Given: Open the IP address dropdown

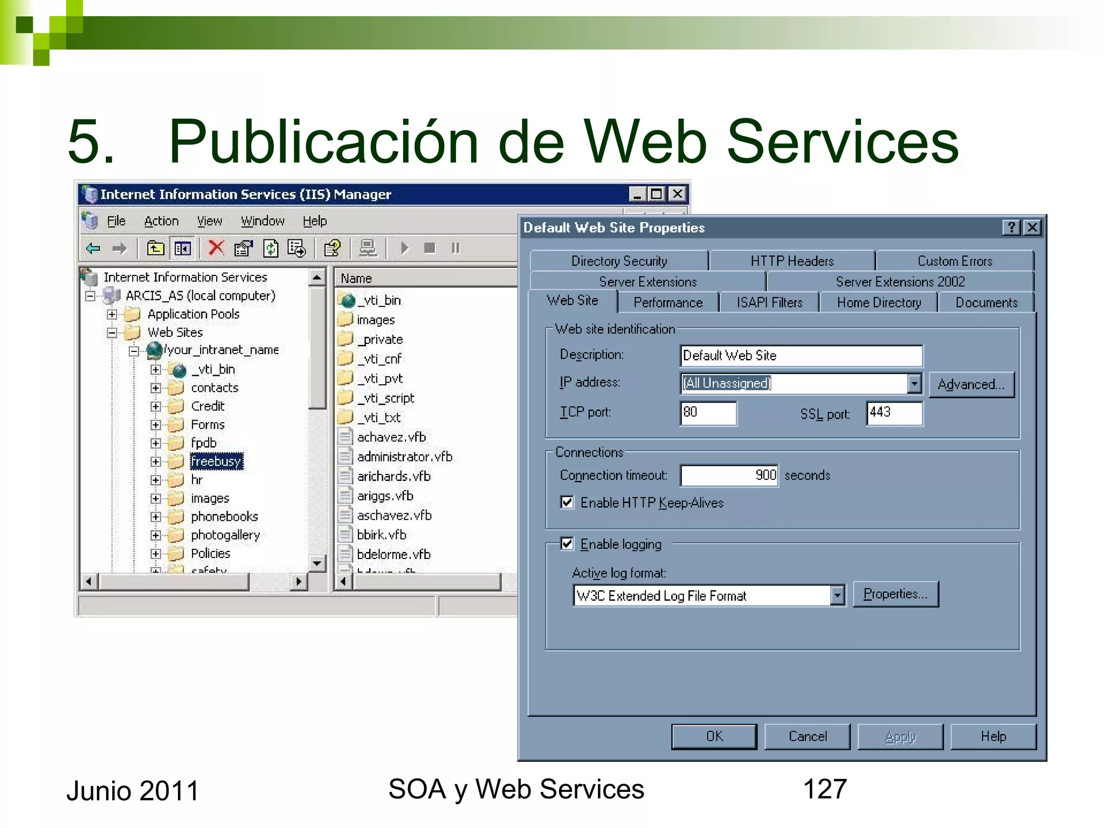Looking at the screenshot, I should pos(914,383).
